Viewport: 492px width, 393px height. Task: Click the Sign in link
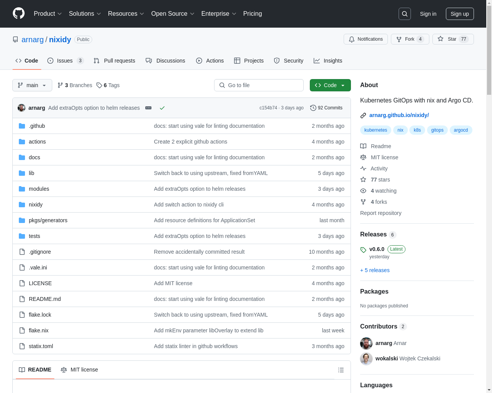tap(428, 14)
